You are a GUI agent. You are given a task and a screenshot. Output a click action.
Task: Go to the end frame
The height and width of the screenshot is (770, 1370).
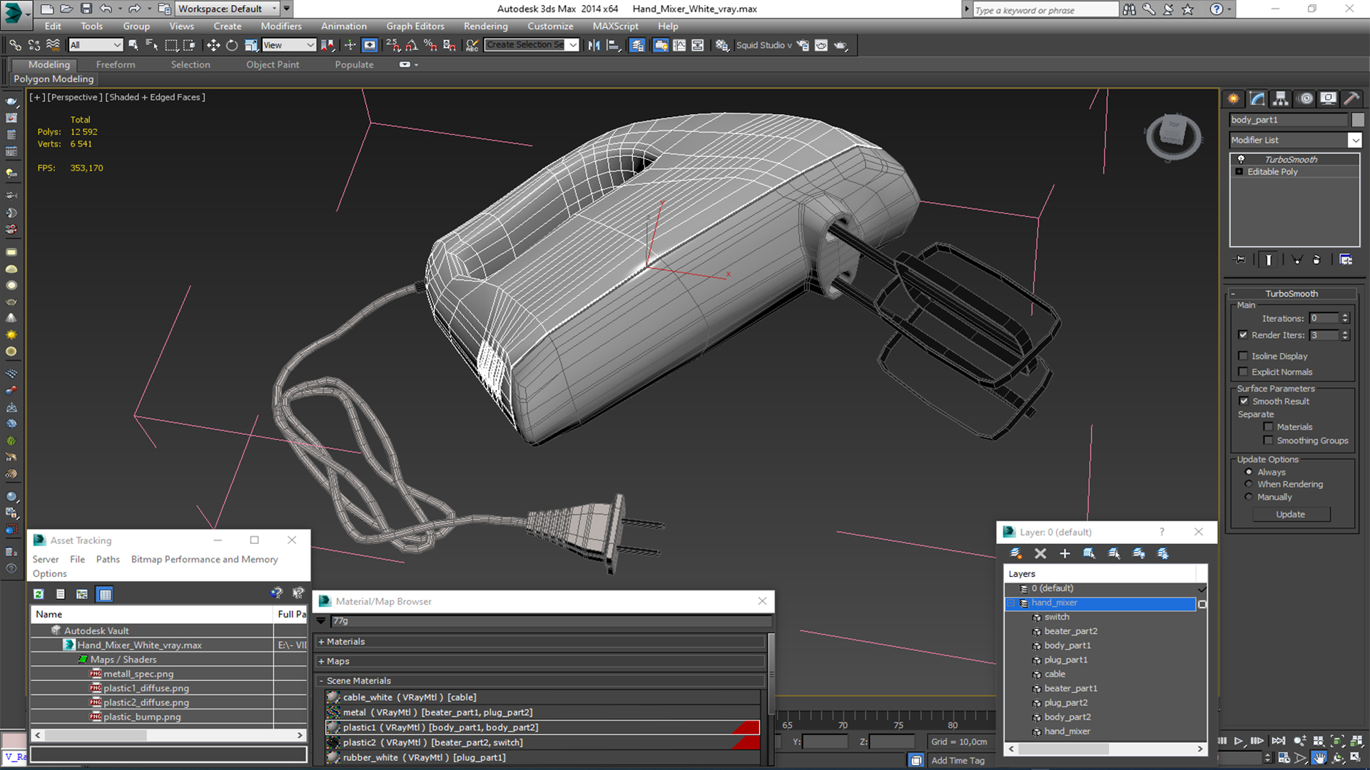point(1279,741)
